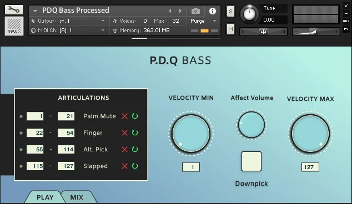Click the Max voices value 32

[175, 21]
